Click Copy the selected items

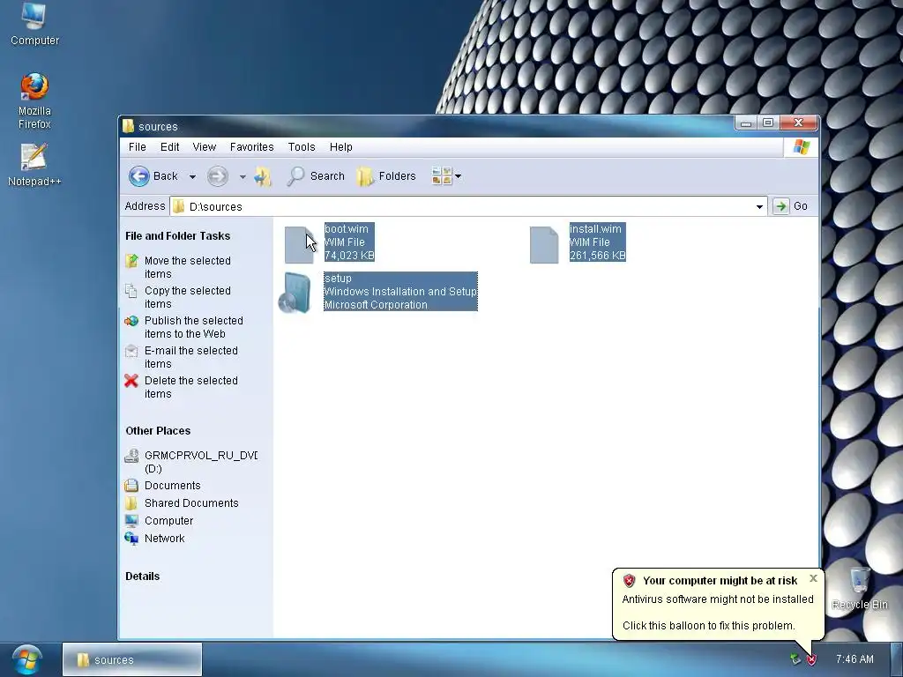[188, 297]
